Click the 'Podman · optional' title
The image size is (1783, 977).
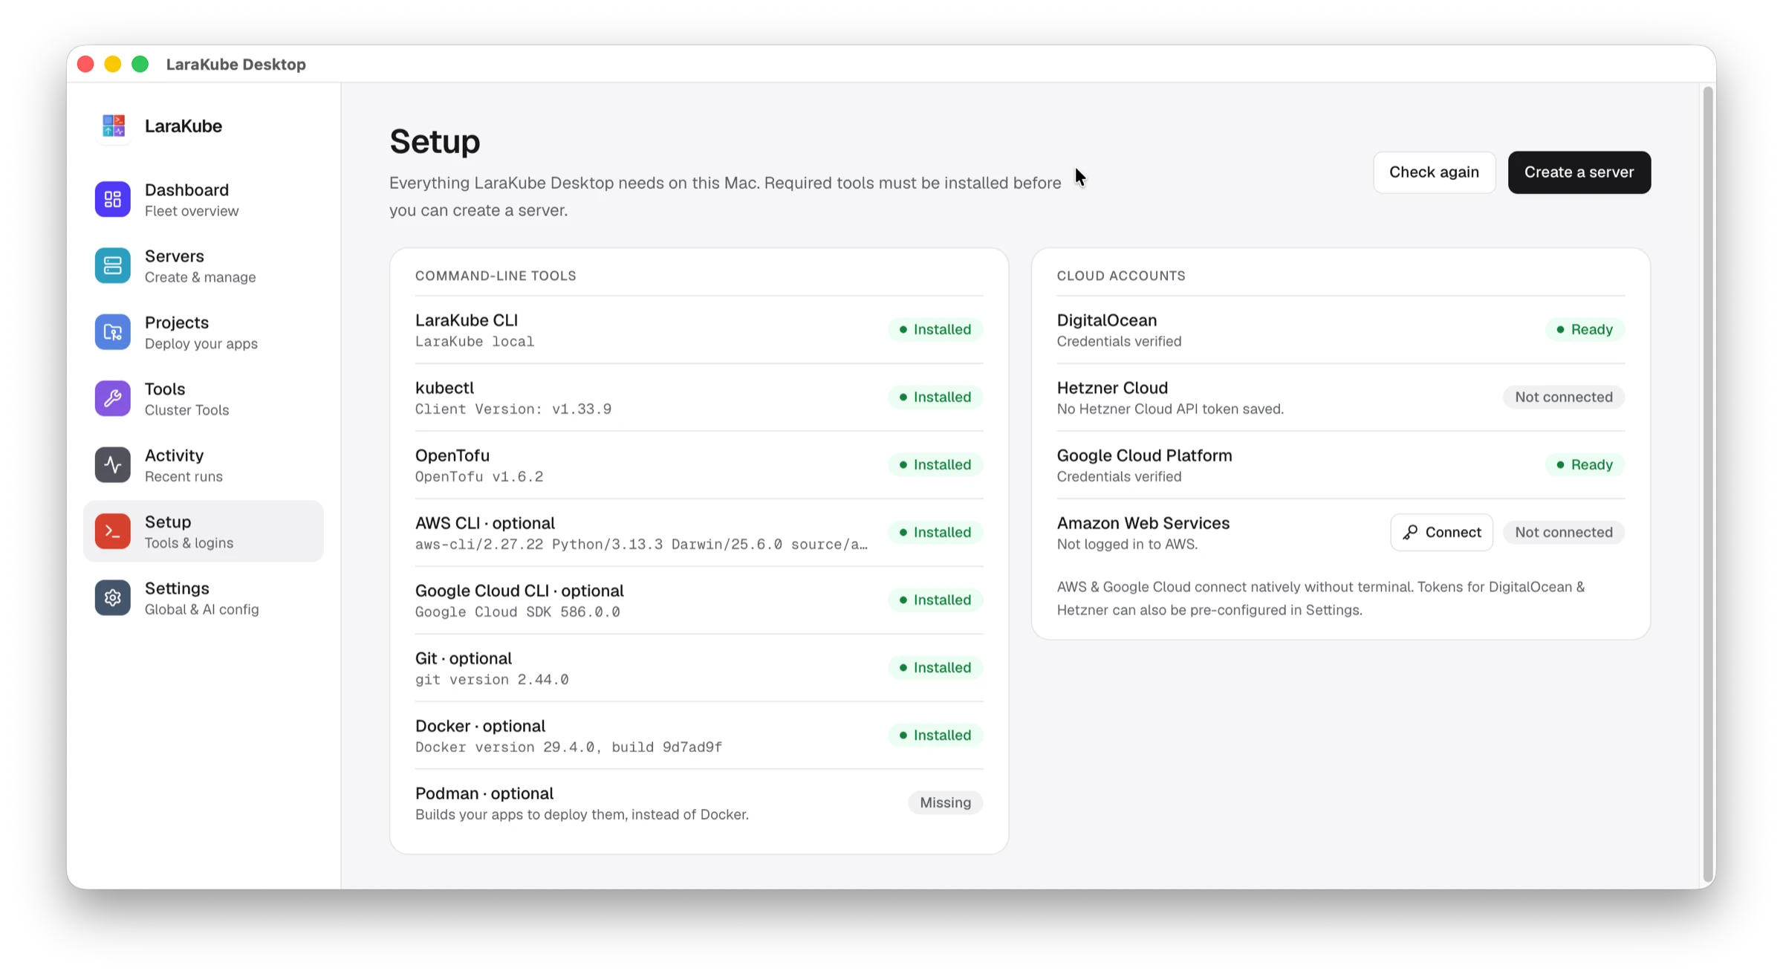[x=484, y=793]
